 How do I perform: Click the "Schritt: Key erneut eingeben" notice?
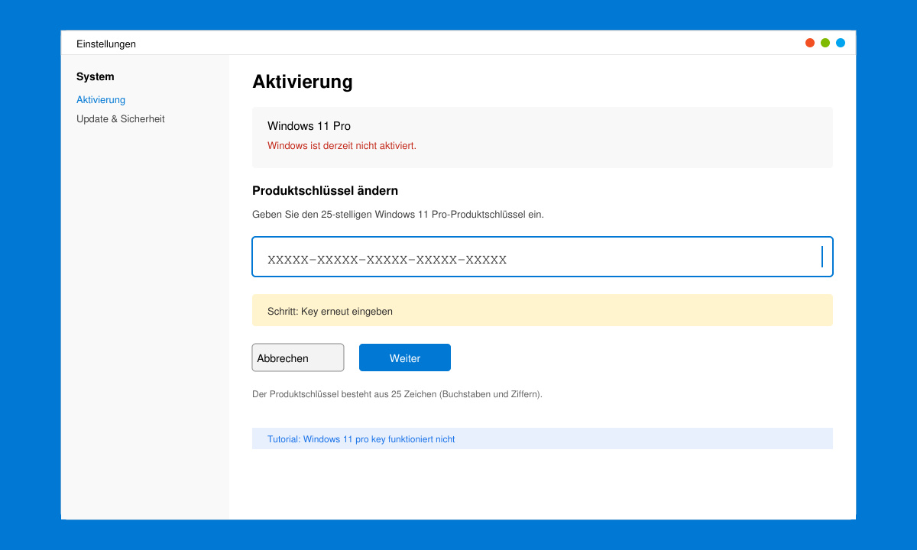pyautogui.click(x=543, y=310)
